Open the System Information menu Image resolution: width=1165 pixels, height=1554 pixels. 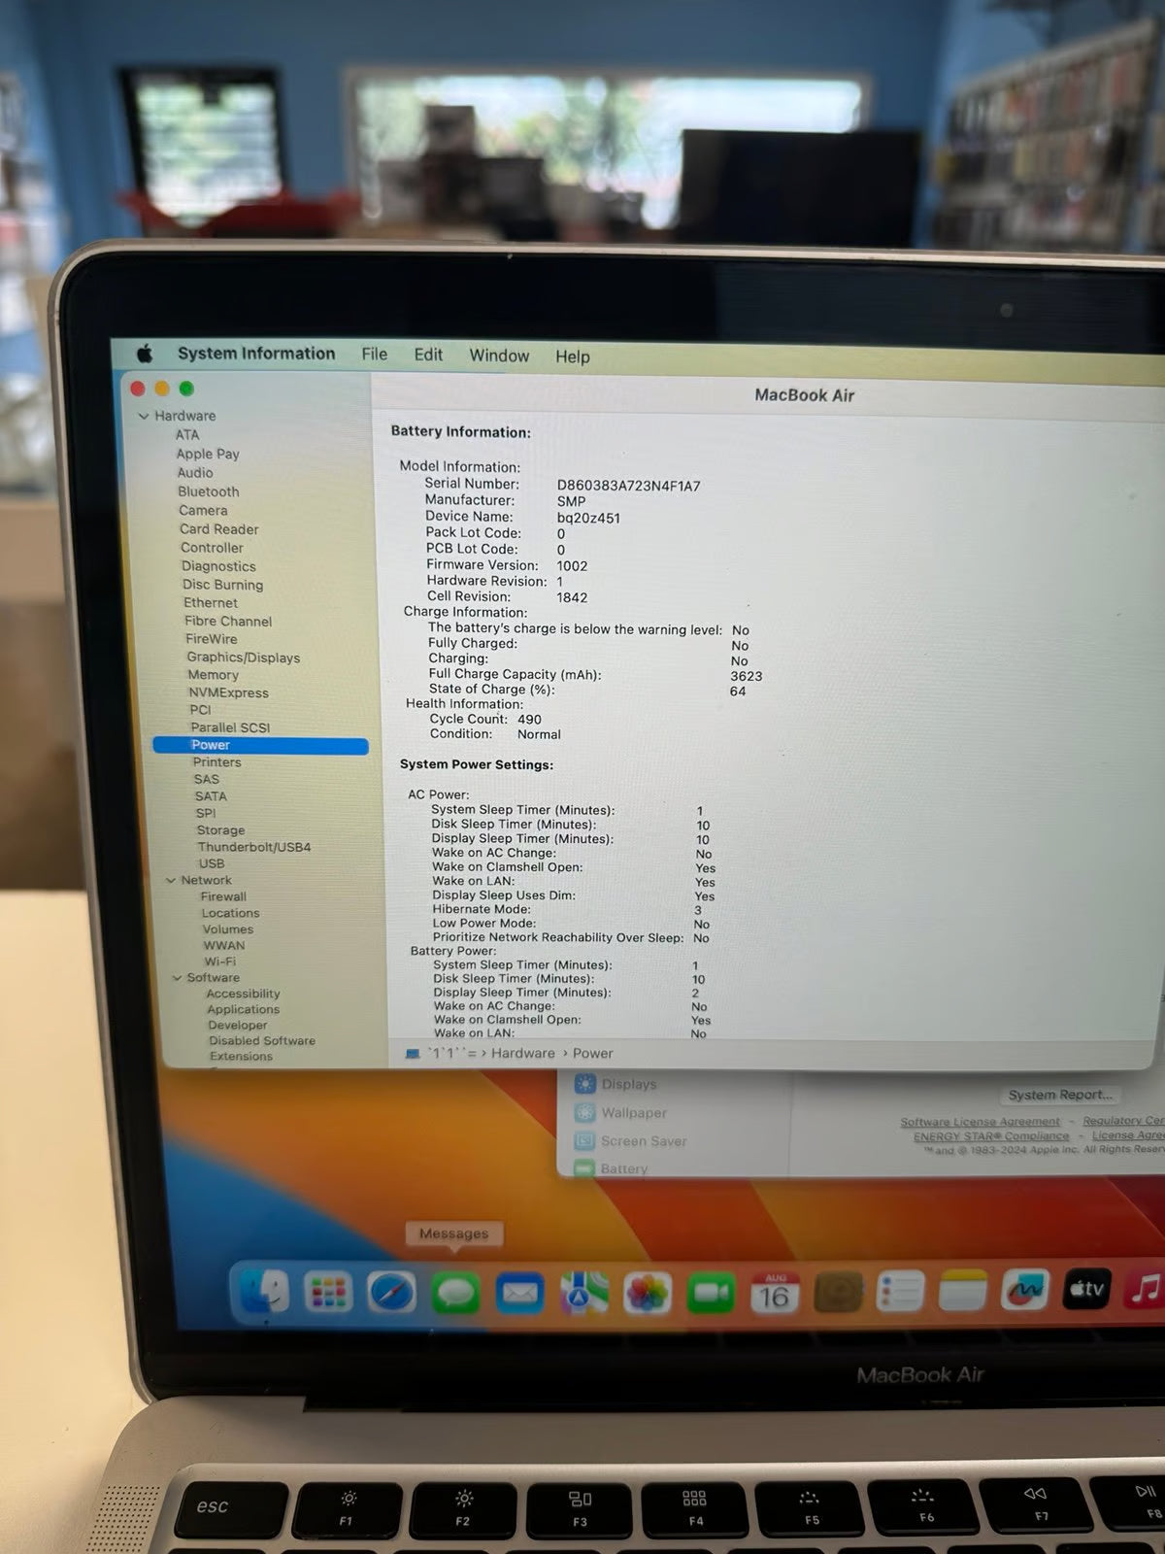256,354
